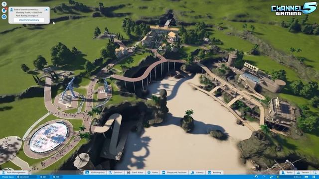319x179 pixels.
Task: Click the View Park Summary button
Action: (29, 20)
